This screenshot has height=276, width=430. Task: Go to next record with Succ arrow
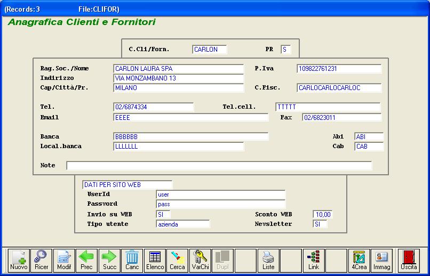tap(109, 261)
